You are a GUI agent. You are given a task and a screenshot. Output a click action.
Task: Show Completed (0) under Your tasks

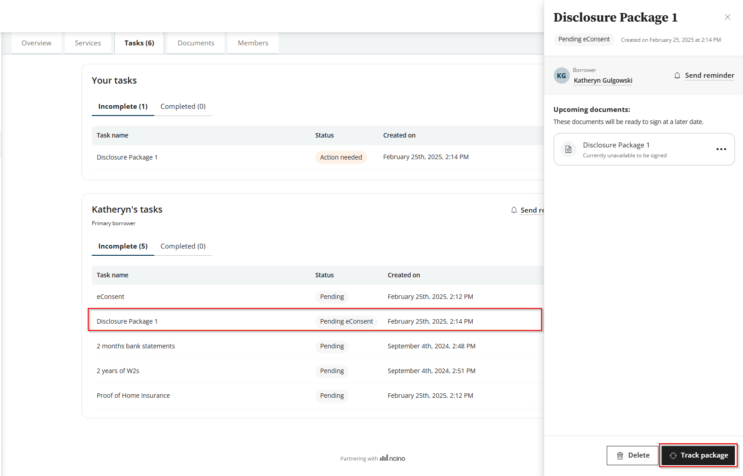(183, 107)
